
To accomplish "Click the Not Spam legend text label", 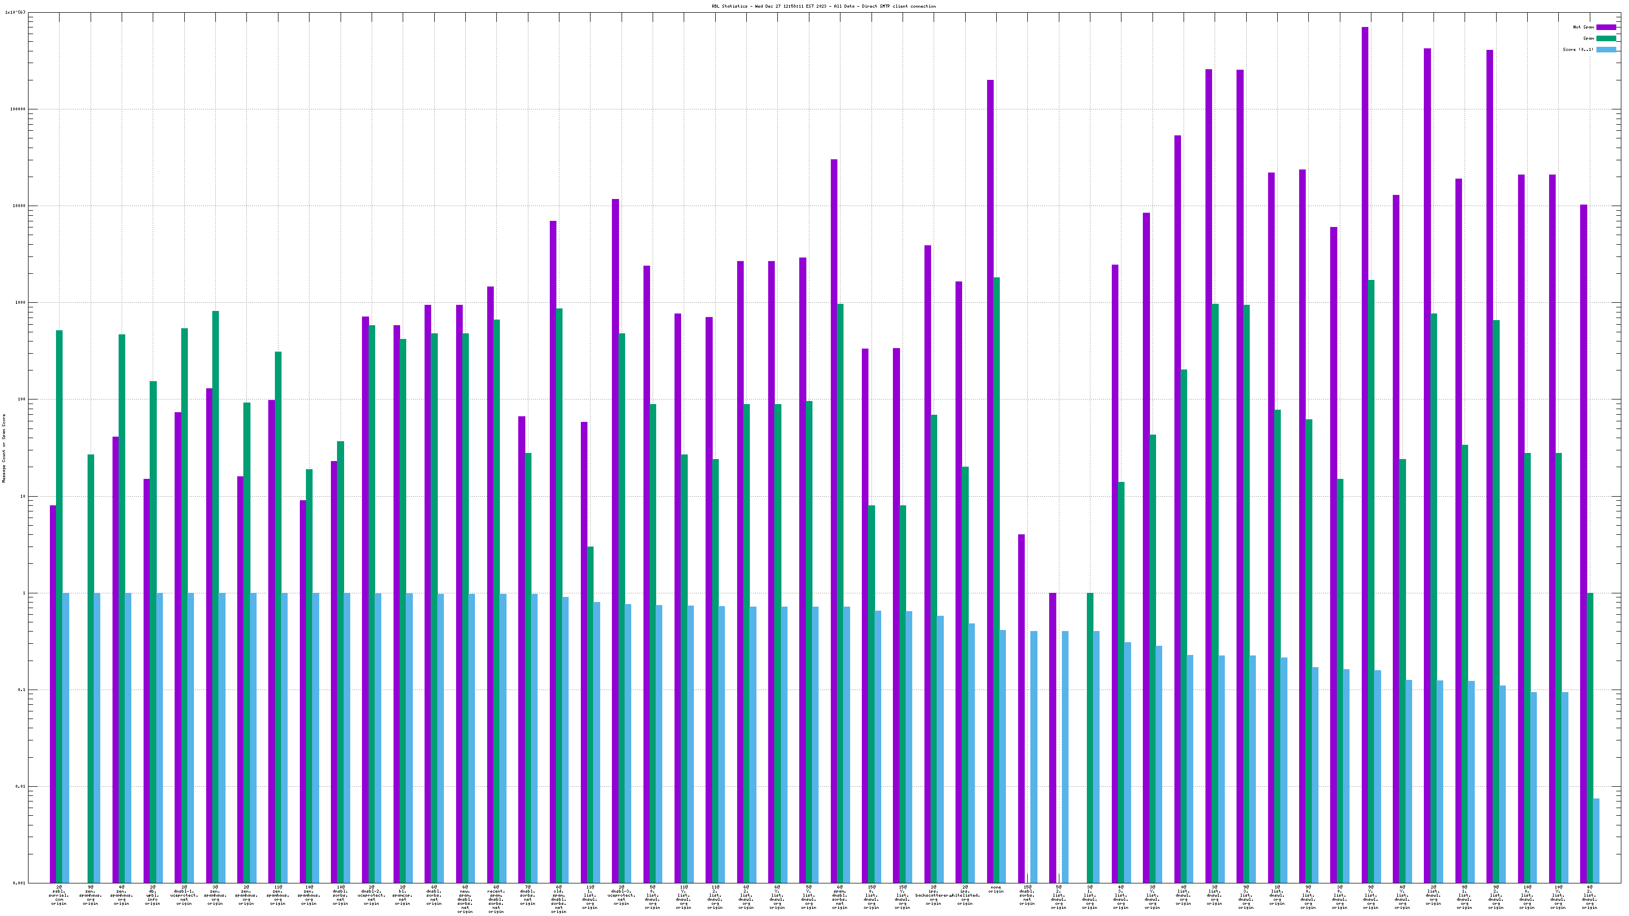I will click(1584, 27).
